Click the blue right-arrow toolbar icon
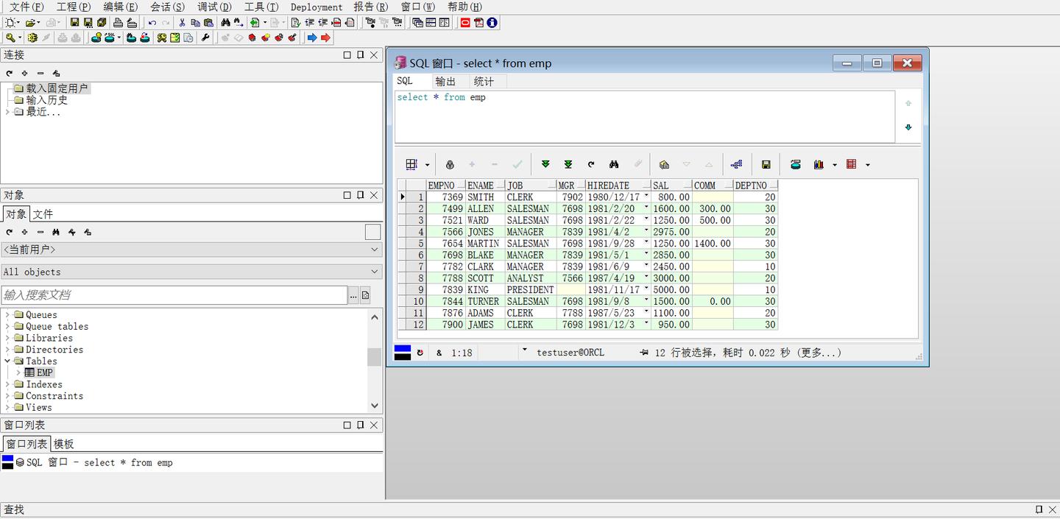This screenshot has height=519, width=1060. [x=312, y=38]
